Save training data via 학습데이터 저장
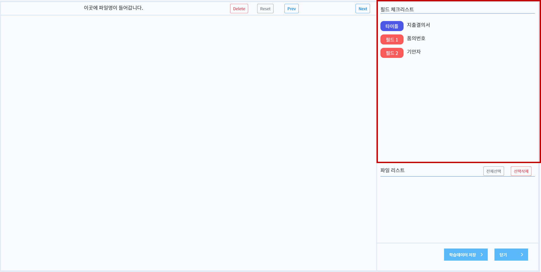This screenshot has width=541, height=272. 466,255
